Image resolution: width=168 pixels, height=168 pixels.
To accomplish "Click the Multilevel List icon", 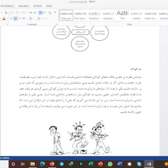I will click(24, 13).
